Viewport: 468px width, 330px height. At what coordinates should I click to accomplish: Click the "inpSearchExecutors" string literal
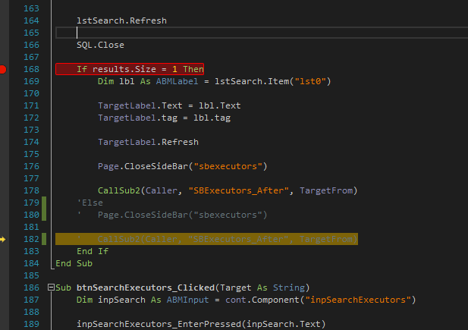(358, 300)
